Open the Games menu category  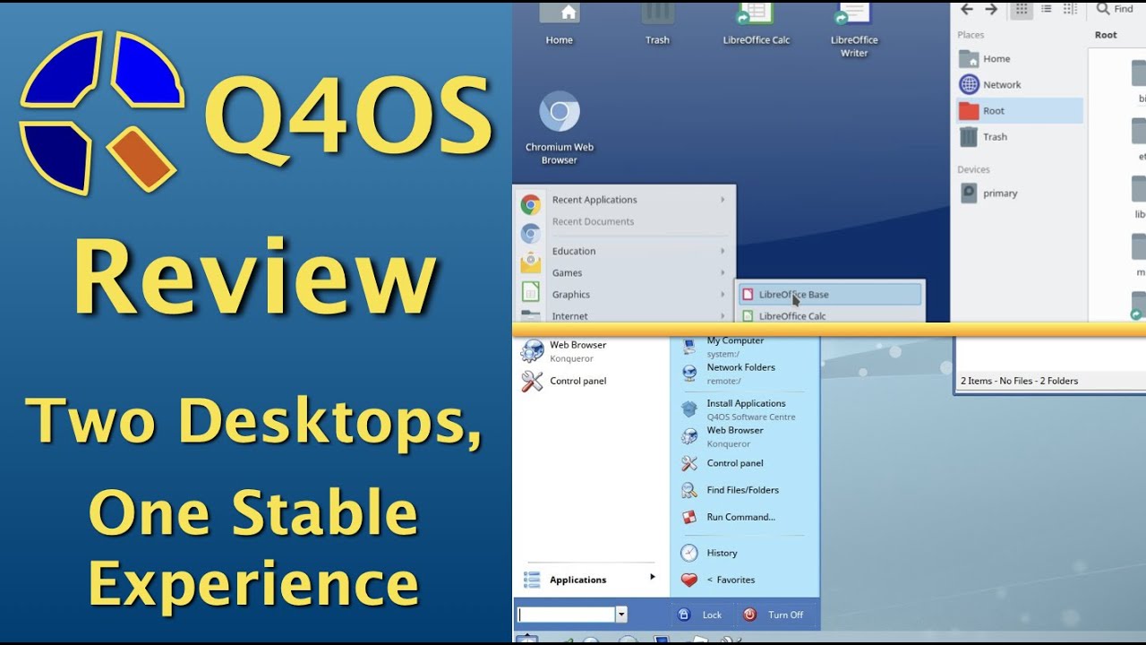click(638, 272)
